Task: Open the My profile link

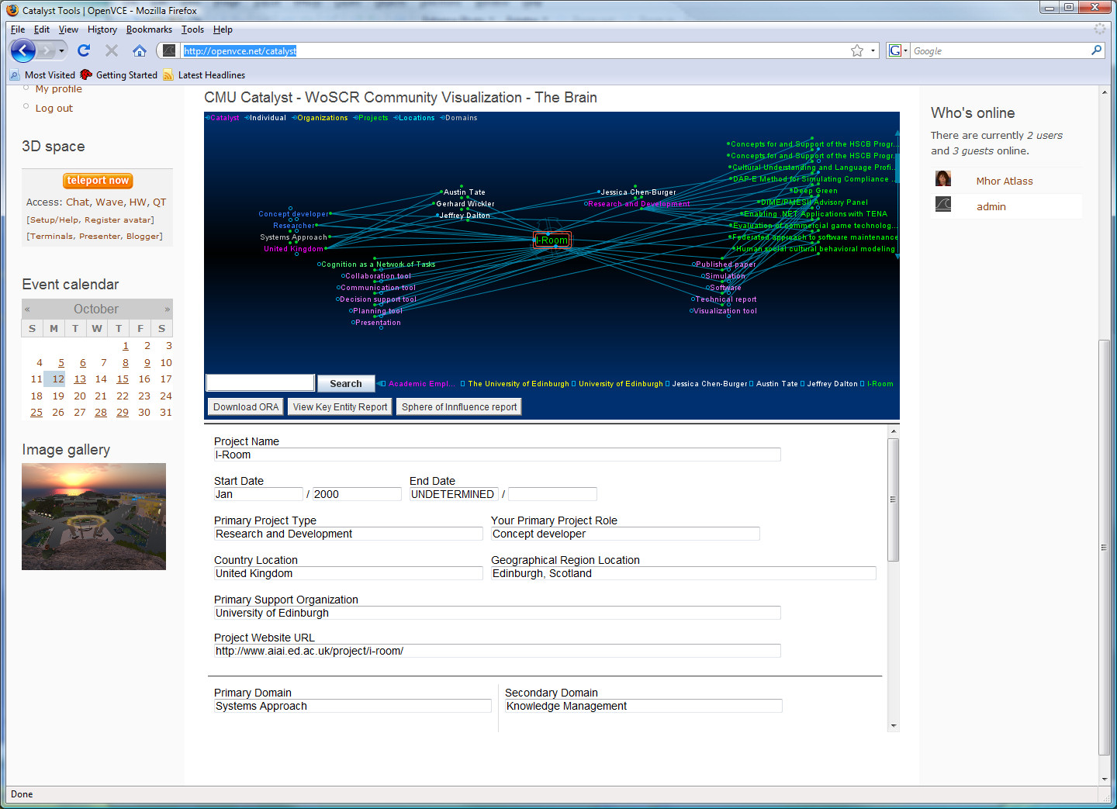Action: 58,89
